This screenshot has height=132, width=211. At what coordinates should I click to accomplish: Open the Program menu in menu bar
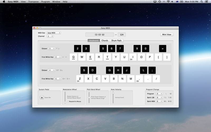[45, 2]
